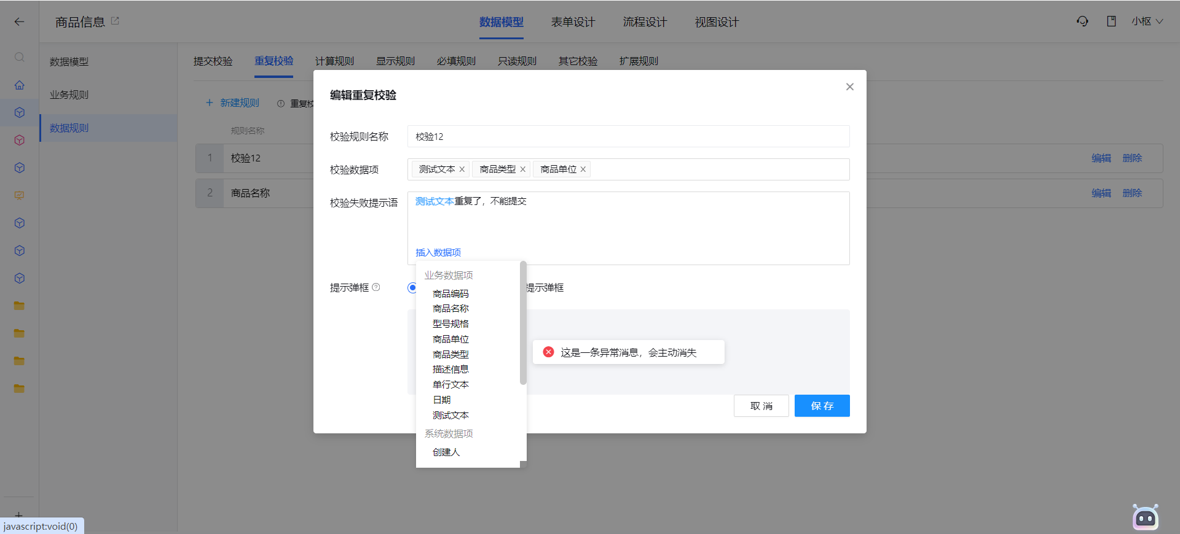Open the 显示规则 tab
1180x534 pixels.
(395, 61)
